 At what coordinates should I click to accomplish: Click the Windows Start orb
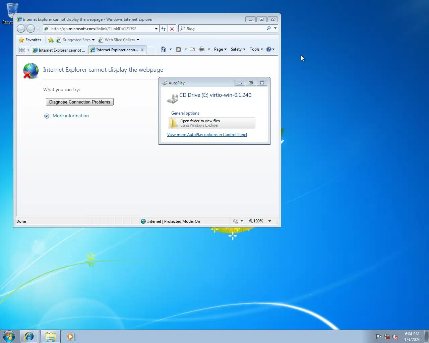(x=9, y=336)
